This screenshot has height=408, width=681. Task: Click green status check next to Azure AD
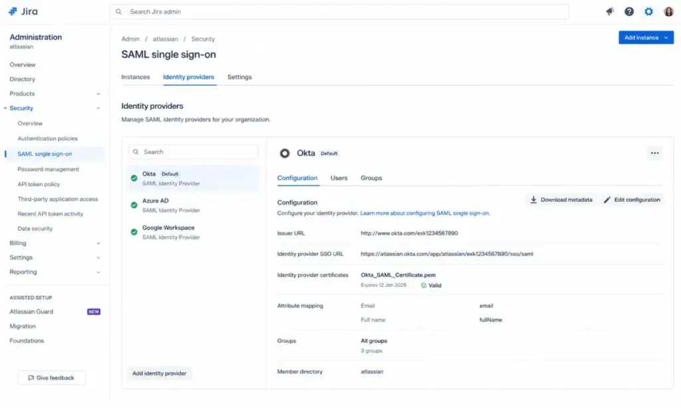point(134,205)
